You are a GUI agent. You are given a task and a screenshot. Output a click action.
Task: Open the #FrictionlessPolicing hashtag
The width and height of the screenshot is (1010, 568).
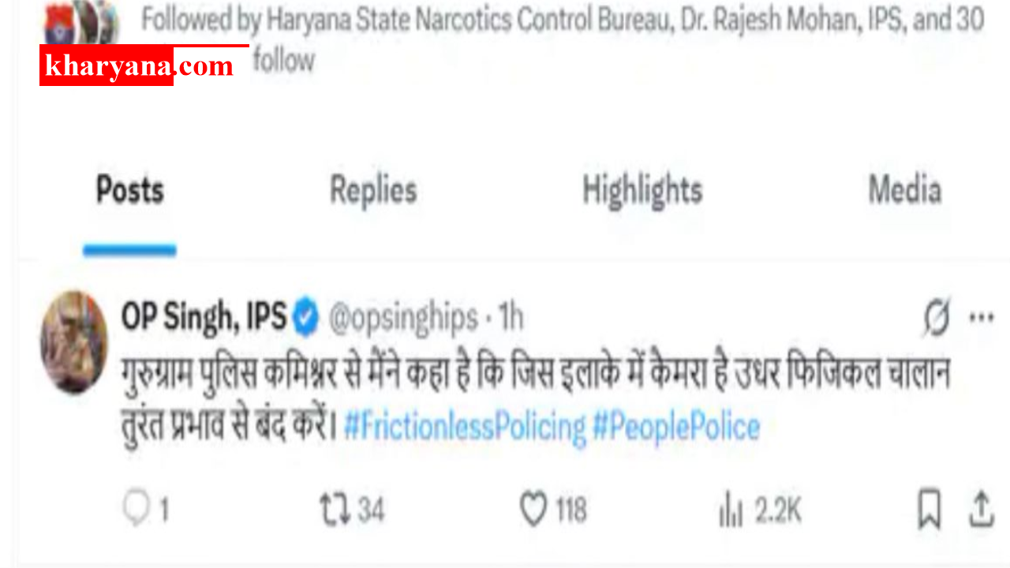point(466,427)
